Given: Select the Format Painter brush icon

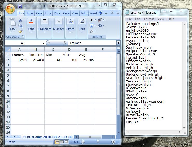Looking at the screenshot, I should coord(20,31).
